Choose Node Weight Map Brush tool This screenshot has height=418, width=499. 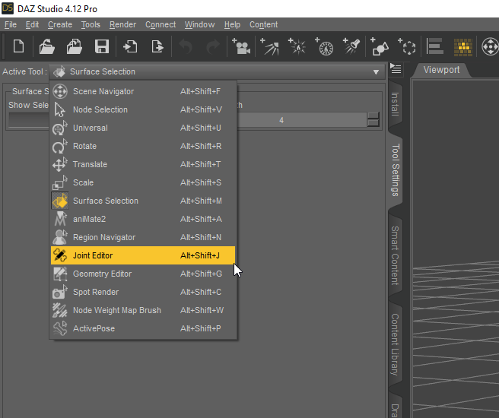pyautogui.click(x=143, y=310)
